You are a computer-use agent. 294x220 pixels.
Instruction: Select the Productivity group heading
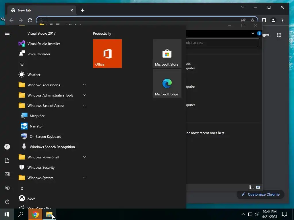click(x=102, y=34)
